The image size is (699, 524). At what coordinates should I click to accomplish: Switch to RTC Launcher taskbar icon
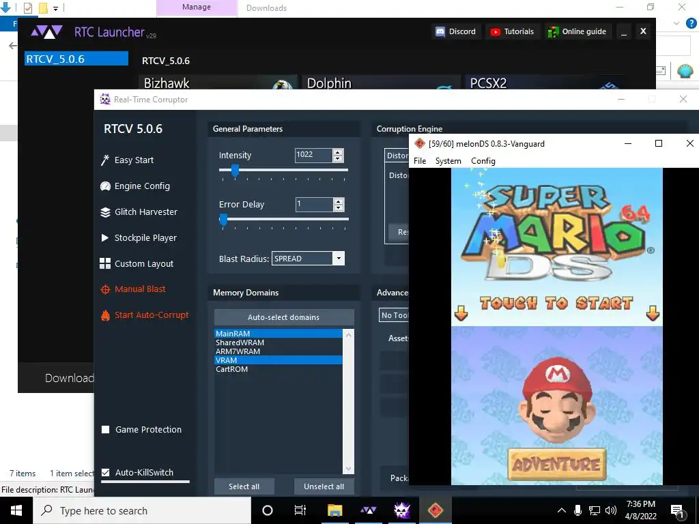coord(368,510)
